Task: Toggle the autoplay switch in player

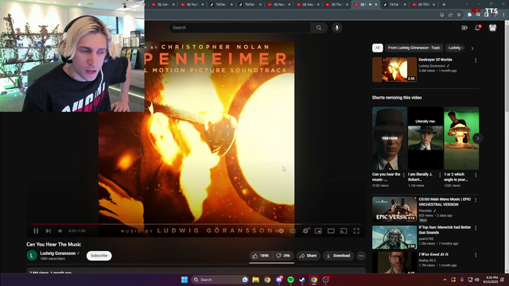Action: 280,231
